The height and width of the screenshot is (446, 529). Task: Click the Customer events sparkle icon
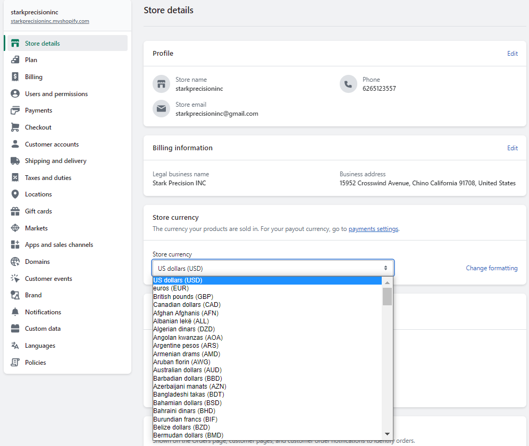(15, 278)
